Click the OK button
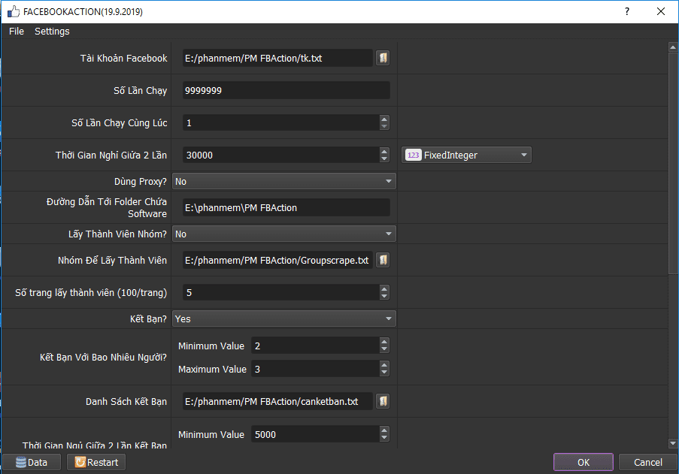The width and height of the screenshot is (679, 474). pos(584,462)
